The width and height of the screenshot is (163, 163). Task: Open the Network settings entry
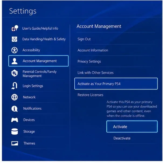[29, 97]
